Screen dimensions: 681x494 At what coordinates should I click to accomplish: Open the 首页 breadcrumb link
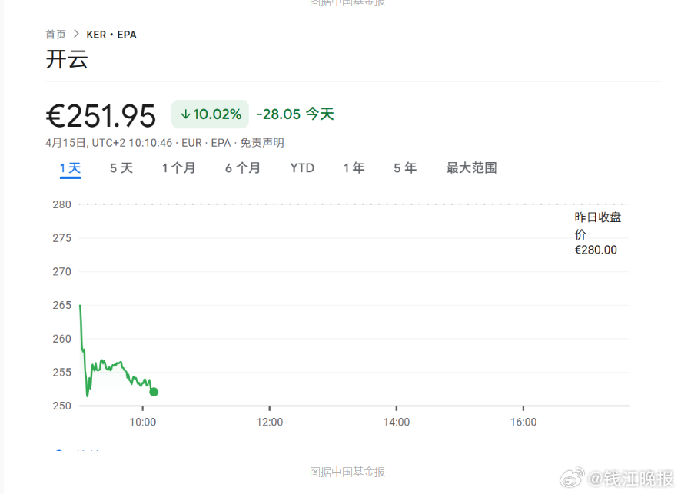click(55, 34)
